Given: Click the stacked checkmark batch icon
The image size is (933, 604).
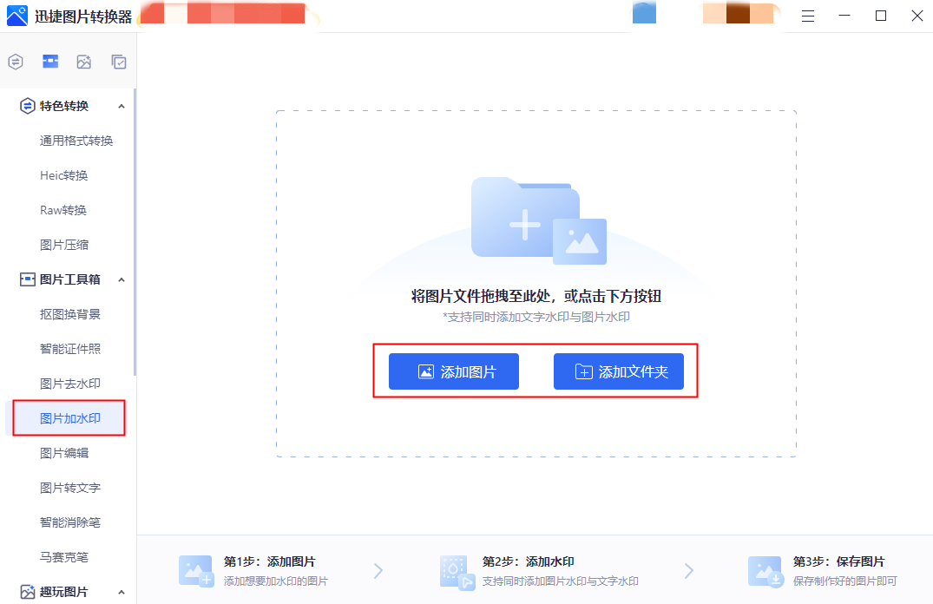Looking at the screenshot, I should [x=119, y=62].
